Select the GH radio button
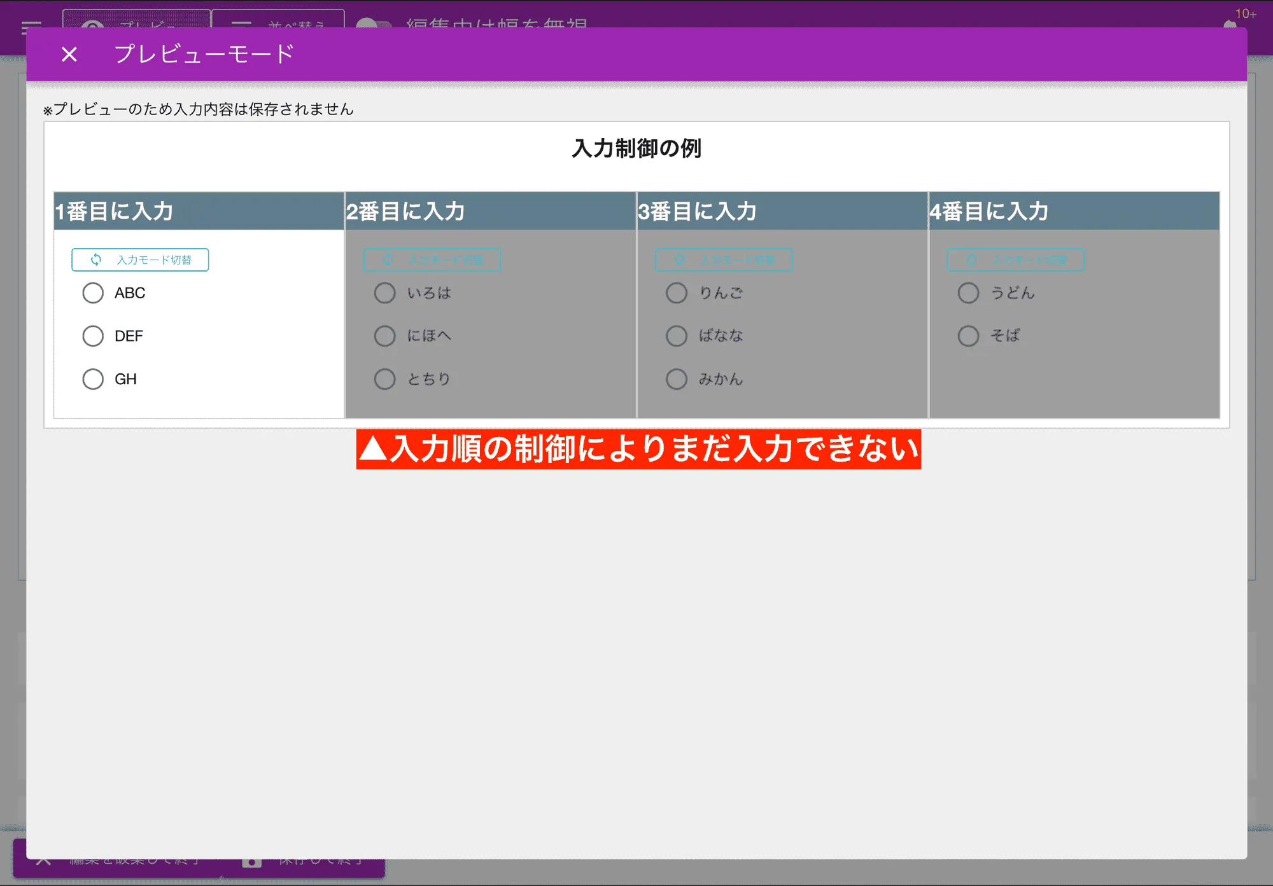1273x886 pixels. [93, 378]
